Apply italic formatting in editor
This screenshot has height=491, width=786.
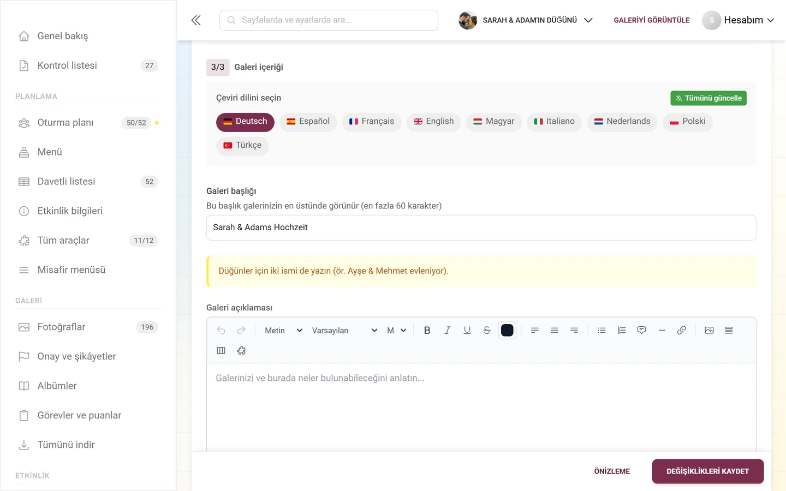pos(447,330)
